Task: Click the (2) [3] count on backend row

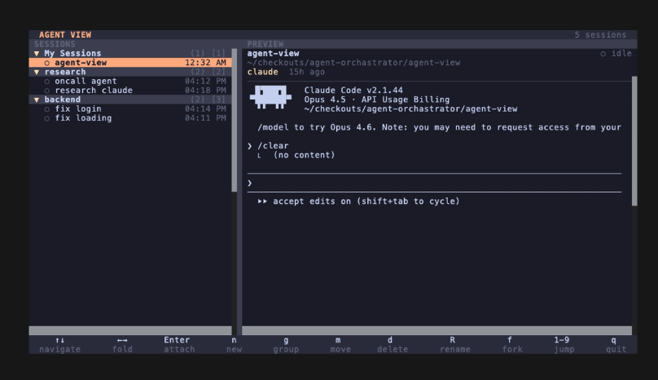Action: point(208,99)
